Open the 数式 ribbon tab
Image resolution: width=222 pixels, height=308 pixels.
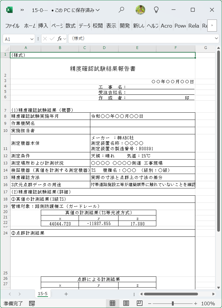[x=70, y=26]
